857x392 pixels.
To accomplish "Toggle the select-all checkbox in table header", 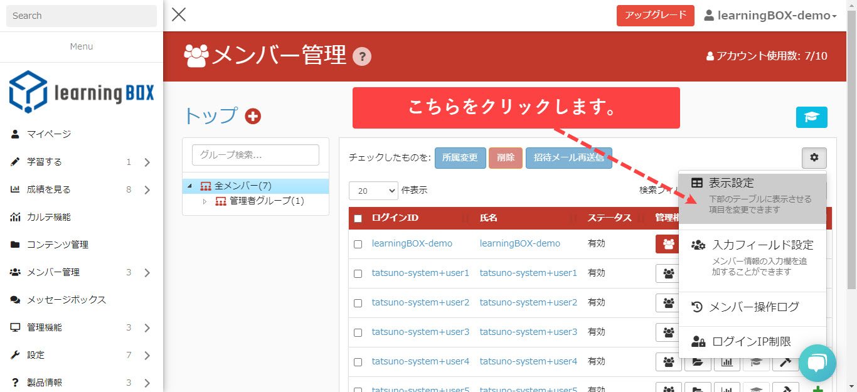I will pyautogui.click(x=358, y=218).
